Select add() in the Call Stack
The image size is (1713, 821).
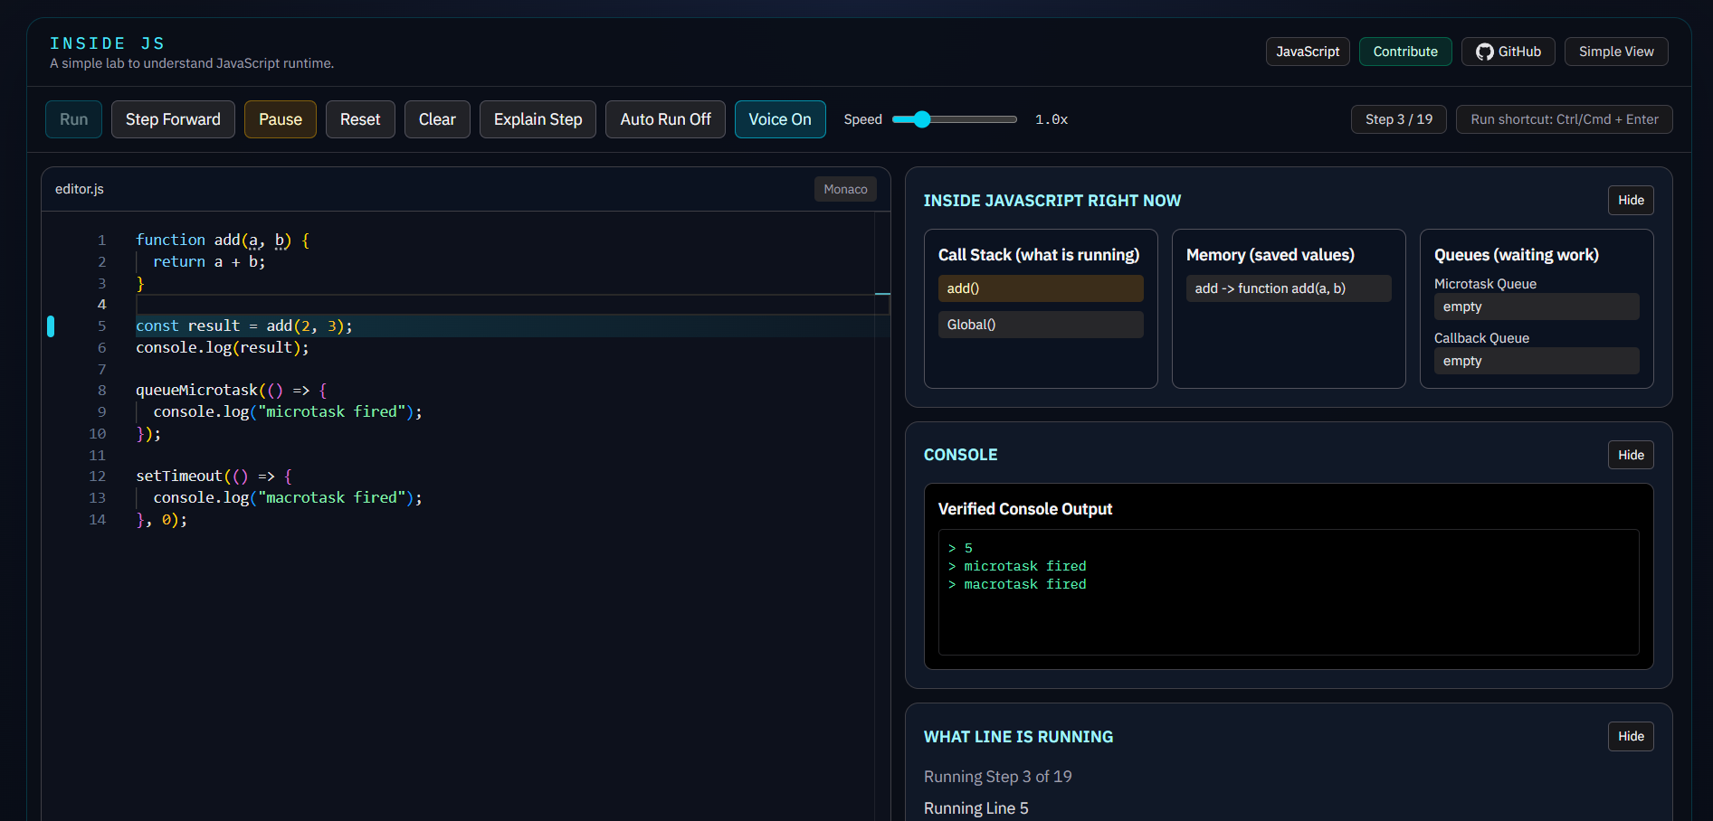(1040, 288)
